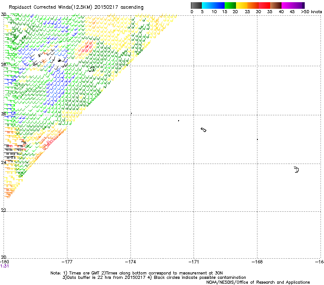The height and width of the screenshot is (285, 324).
Task: Click the legend value '15'
Action: tap(225, 12)
